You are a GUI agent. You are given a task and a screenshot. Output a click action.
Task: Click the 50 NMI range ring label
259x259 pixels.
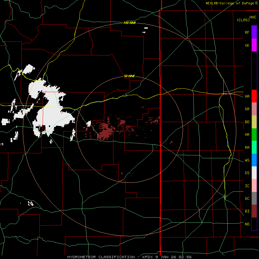click(129, 76)
